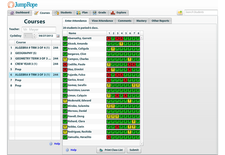
Task: Open the View Attendance tab
Action: [x=102, y=21]
